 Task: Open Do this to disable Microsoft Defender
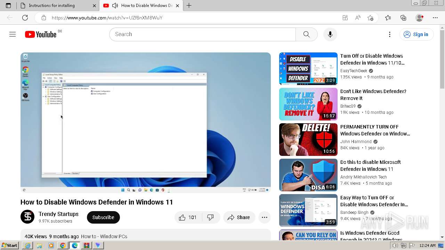(370, 166)
